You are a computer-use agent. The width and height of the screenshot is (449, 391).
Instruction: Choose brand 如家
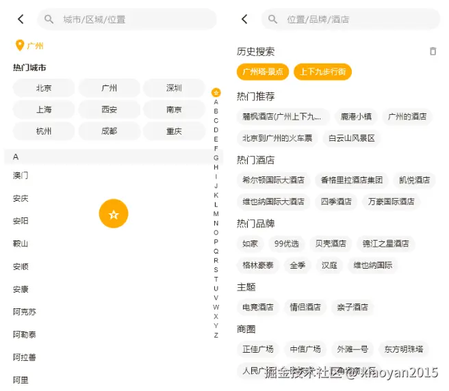pos(250,244)
